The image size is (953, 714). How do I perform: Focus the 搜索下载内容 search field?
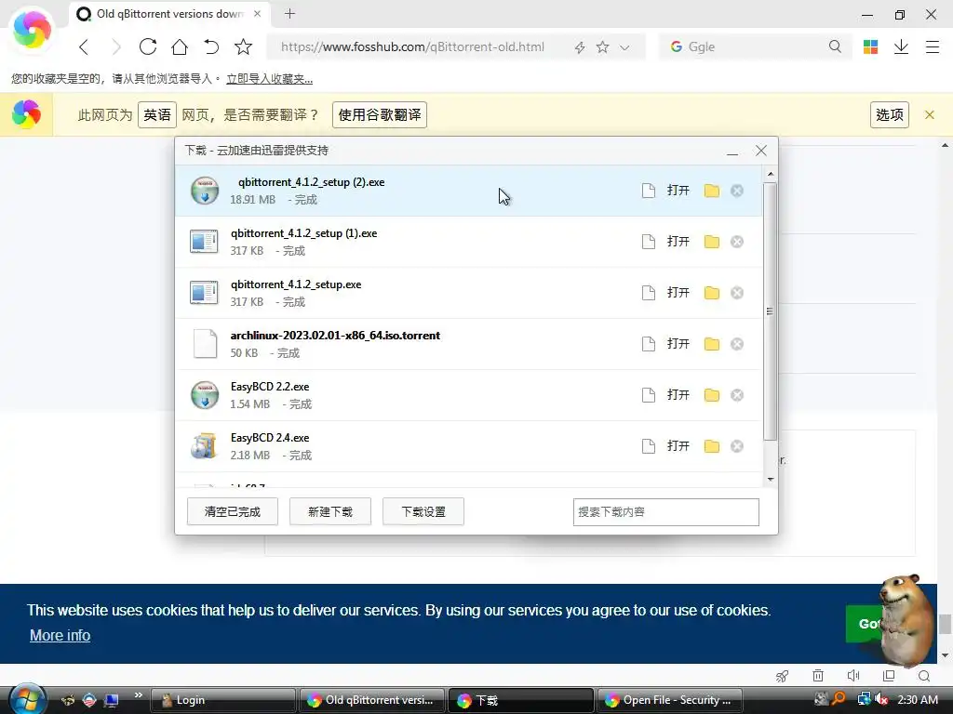(665, 512)
